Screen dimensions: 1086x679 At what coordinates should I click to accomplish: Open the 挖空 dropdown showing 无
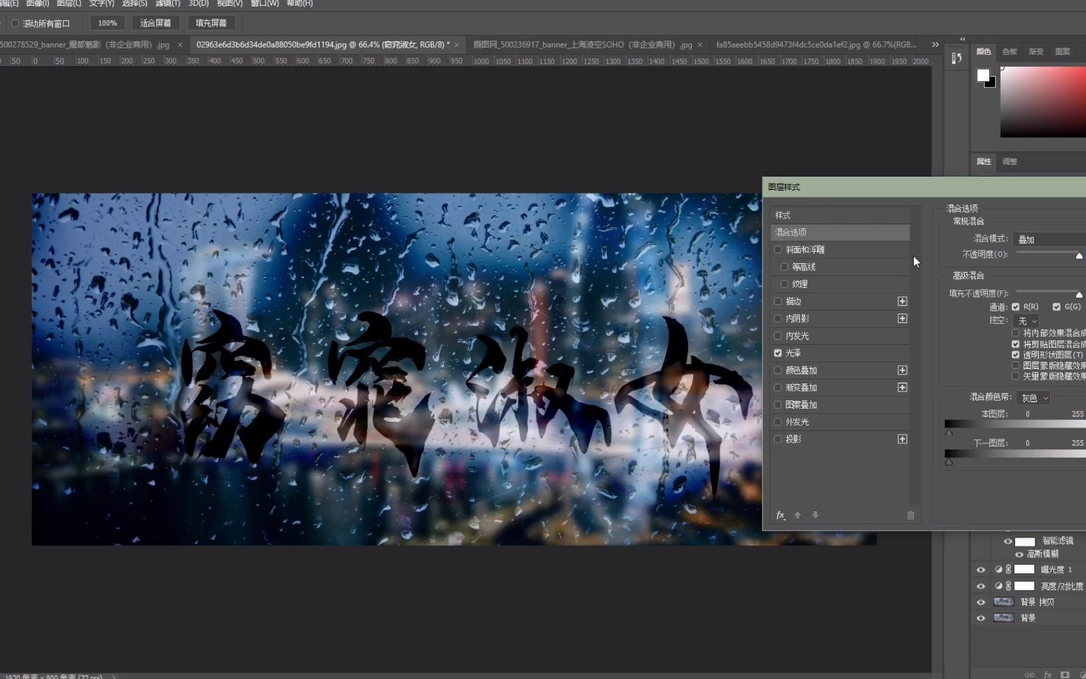pyautogui.click(x=1026, y=321)
